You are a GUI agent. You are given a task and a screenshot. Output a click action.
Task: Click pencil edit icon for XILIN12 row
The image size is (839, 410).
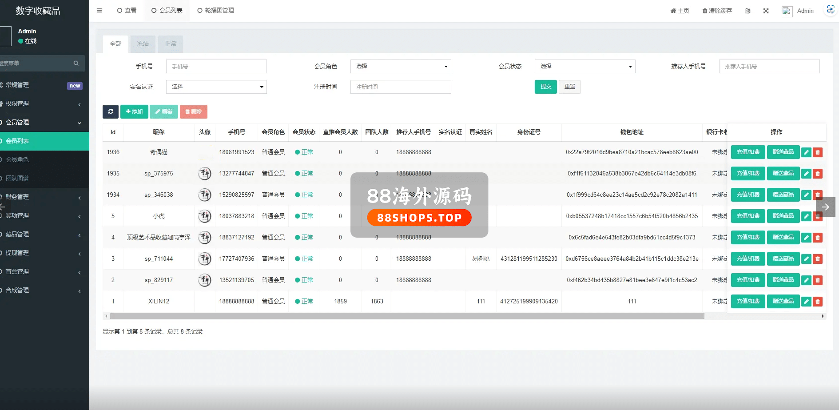[806, 302]
